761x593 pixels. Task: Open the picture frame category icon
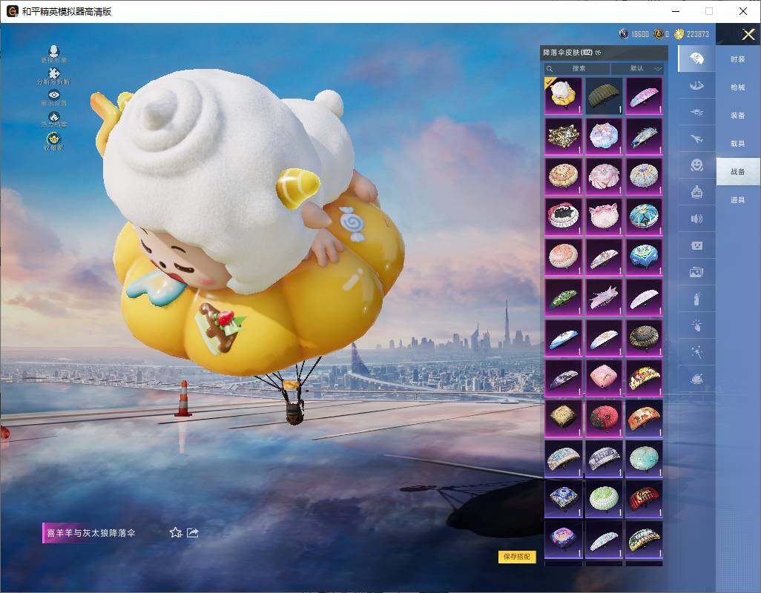click(696, 272)
